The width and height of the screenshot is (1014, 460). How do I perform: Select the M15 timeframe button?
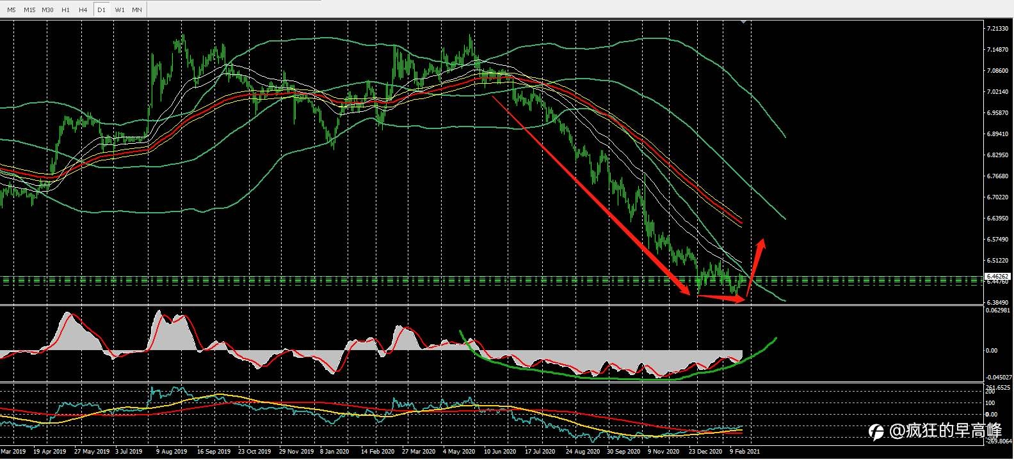pos(29,10)
